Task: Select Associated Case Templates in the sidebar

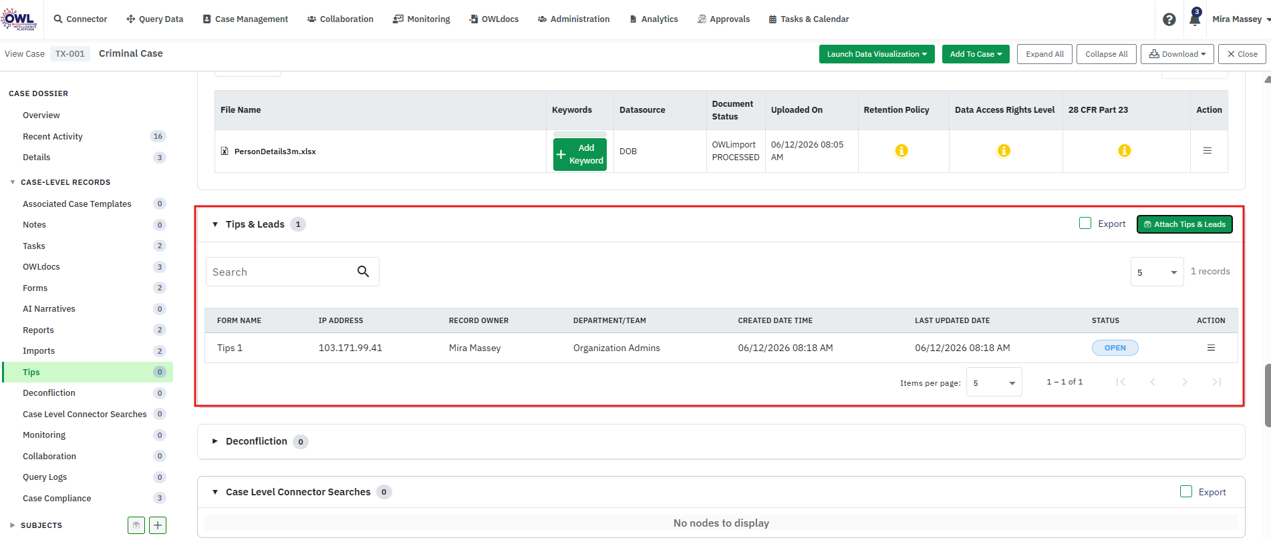Action: tap(77, 204)
